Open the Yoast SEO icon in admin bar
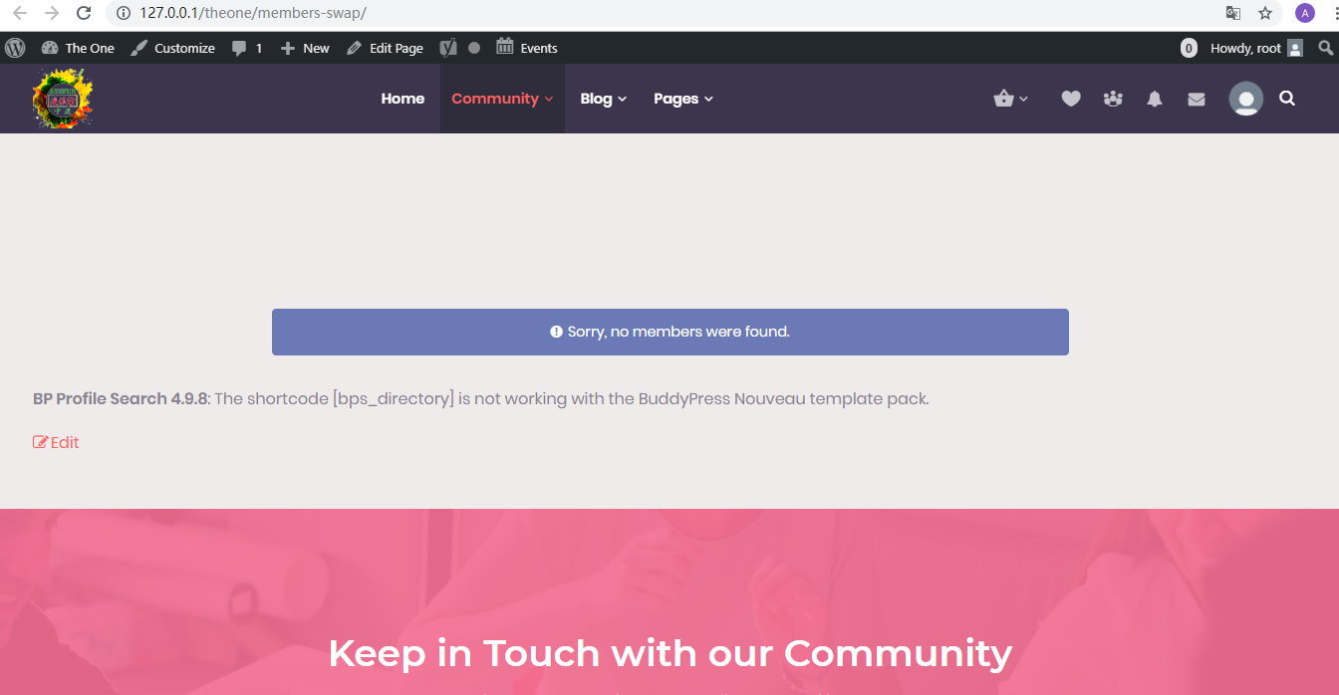The width and height of the screenshot is (1339, 695). [x=448, y=48]
